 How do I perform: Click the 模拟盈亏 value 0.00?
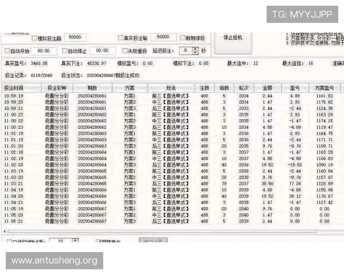coord(148,64)
